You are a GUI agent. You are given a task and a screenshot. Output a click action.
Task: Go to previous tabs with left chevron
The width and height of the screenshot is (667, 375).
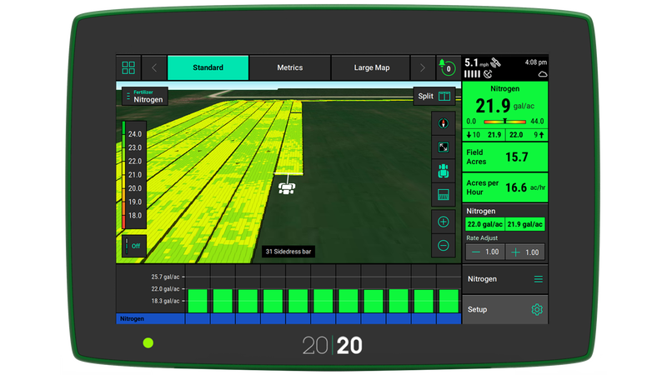pyautogui.click(x=154, y=67)
